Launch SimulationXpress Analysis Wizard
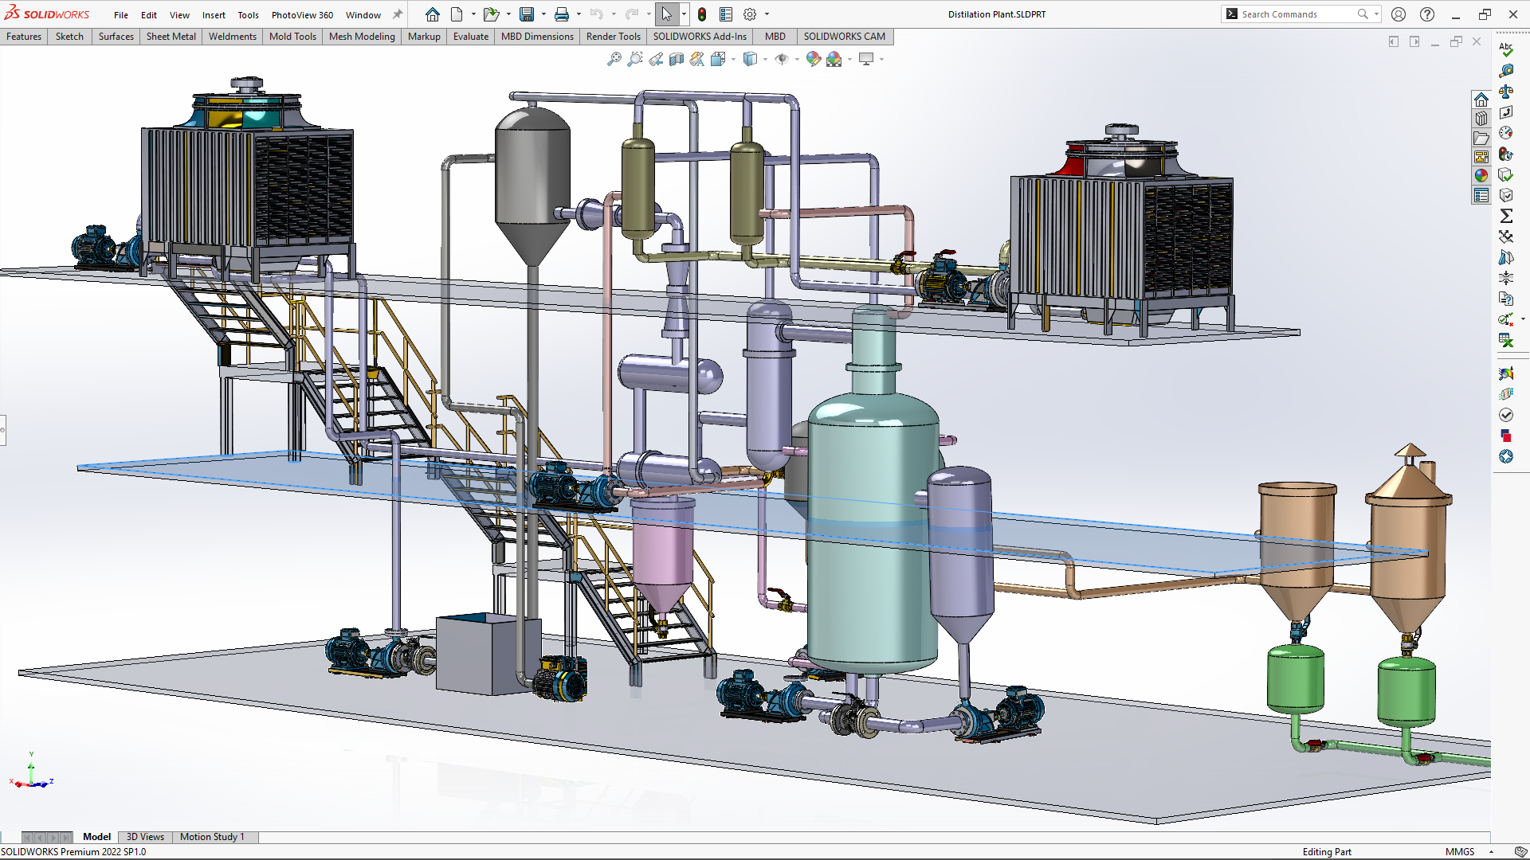Image resolution: width=1530 pixels, height=860 pixels. pyautogui.click(x=1506, y=373)
